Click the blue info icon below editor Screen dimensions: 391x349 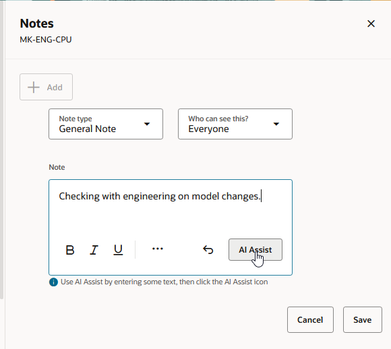tap(53, 282)
